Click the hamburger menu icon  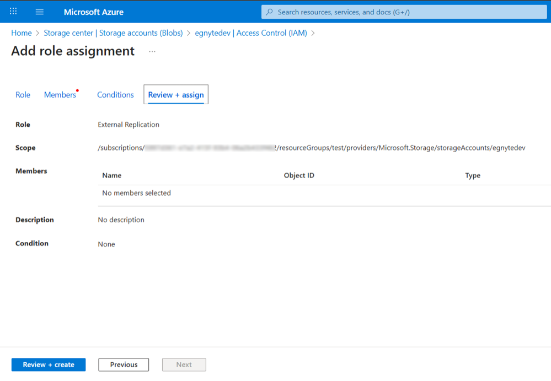[x=39, y=11]
